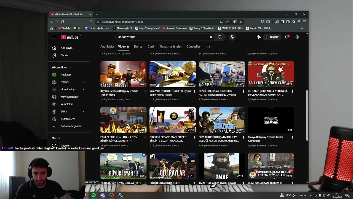This screenshot has width=353, height=199.
Task: Open the Kick bookmark
Action: [78, 28]
